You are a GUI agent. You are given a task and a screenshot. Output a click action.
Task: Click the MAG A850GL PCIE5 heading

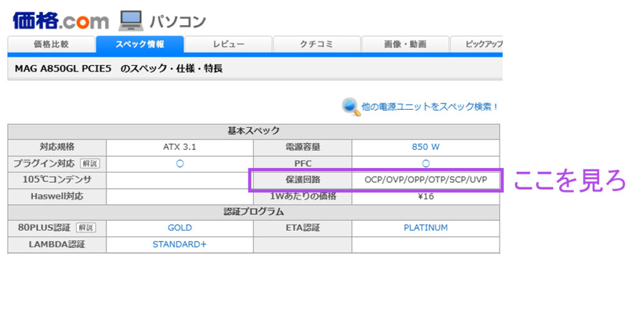pos(119,69)
